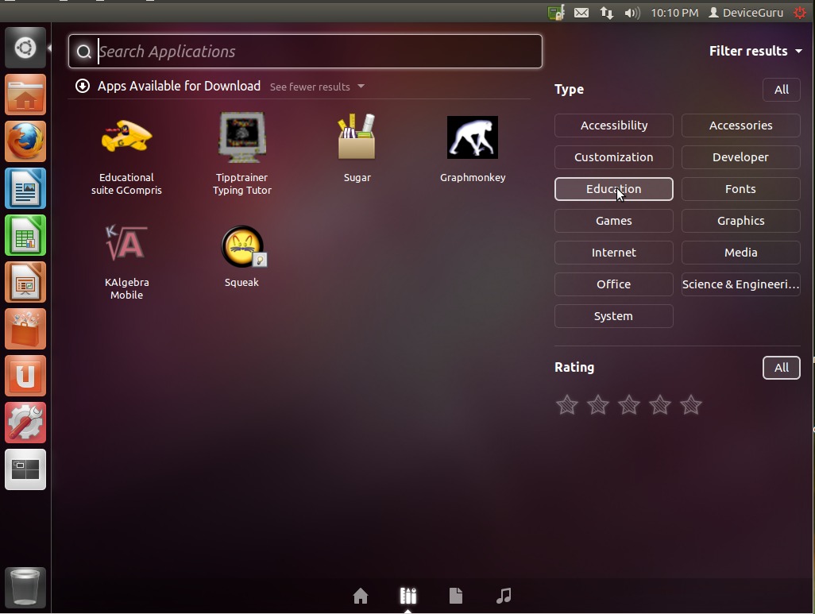Open the sound volume indicator
Image resolution: width=815 pixels, height=614 pixels.
(x=632, y=13)
